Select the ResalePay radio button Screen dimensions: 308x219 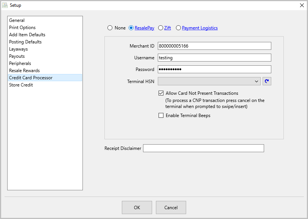[131, 28]
